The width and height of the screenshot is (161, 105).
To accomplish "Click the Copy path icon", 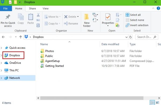I will pyautogui.click(x=38, y=20).
